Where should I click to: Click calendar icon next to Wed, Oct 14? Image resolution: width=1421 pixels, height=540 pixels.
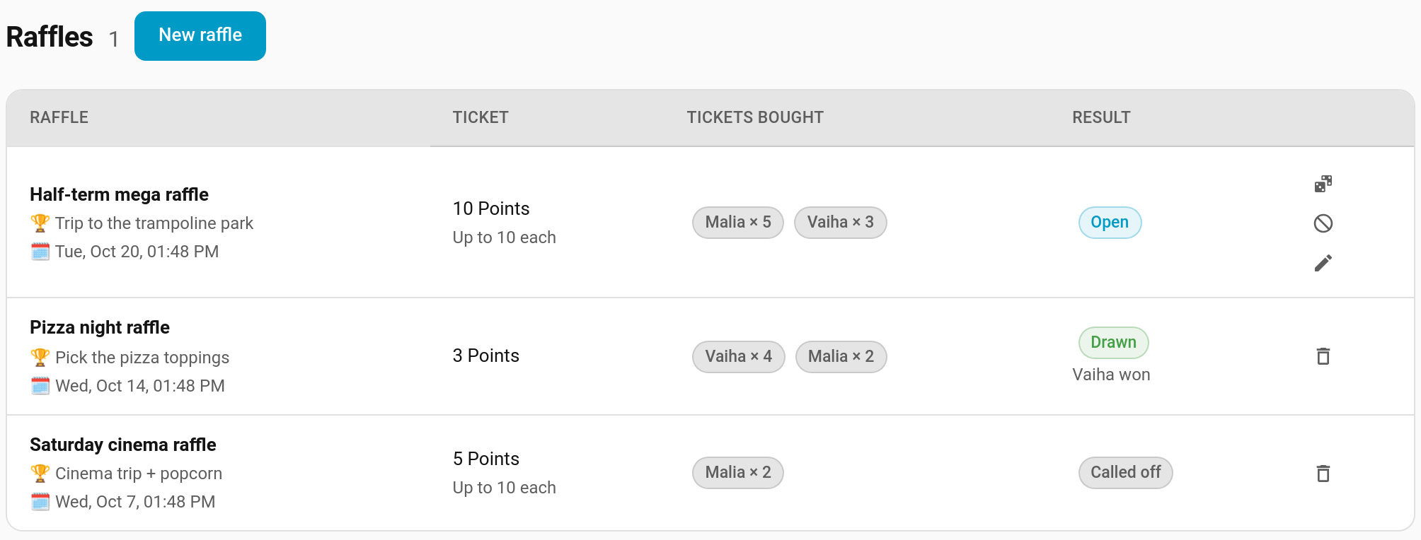pos(40,385)
